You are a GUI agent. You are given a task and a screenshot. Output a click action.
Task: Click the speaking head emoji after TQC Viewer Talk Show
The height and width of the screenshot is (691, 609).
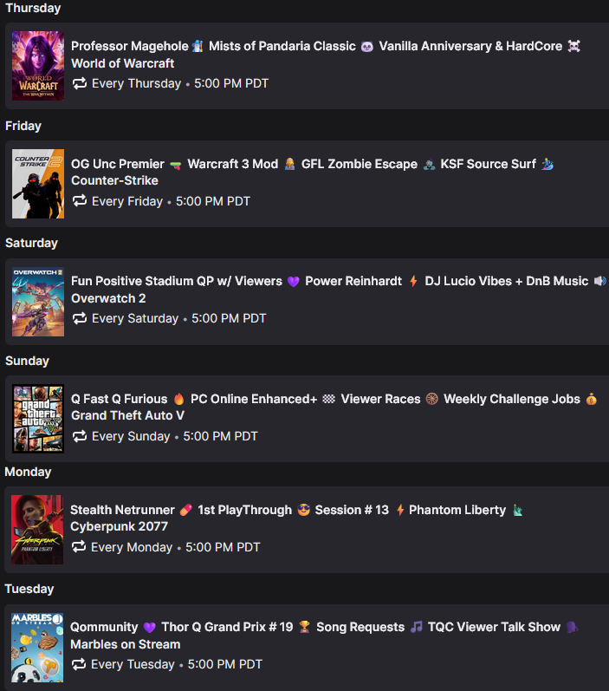coord(572,627)
